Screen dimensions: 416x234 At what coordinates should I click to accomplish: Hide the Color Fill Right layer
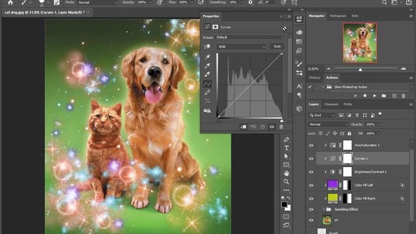click(x=311, y=198)
